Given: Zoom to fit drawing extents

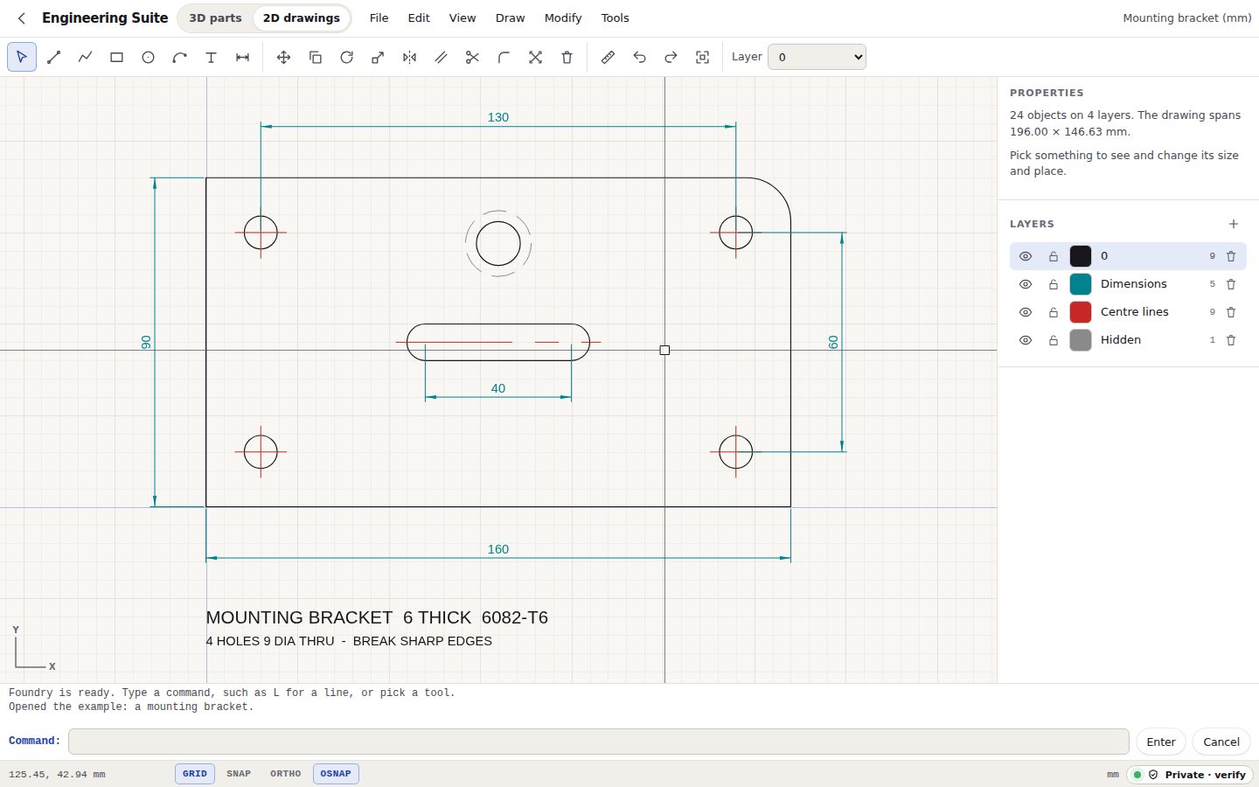Looking at the screenshot, I should [x=702, y=57].
